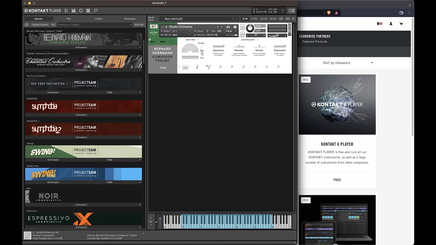Take an instrument snapshot with camera icon

228,27
